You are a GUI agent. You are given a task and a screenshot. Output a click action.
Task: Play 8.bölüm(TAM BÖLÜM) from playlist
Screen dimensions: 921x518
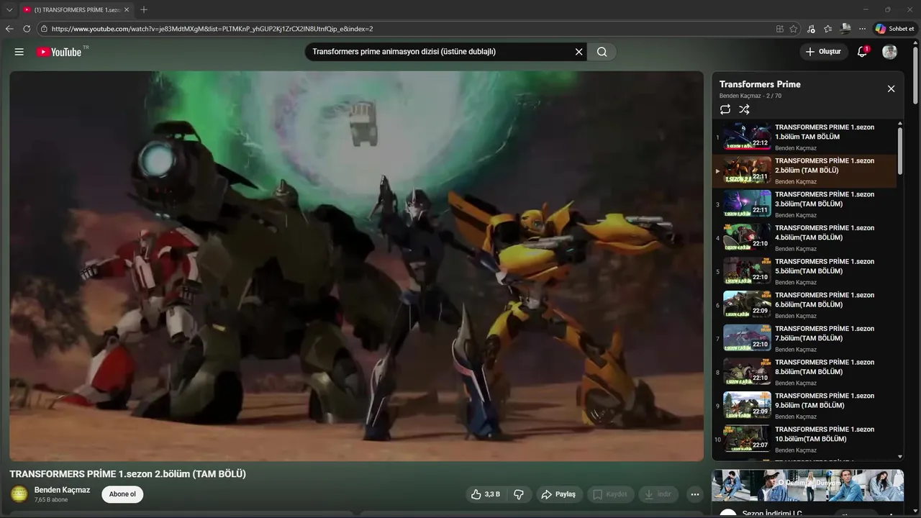coord(805,372)
